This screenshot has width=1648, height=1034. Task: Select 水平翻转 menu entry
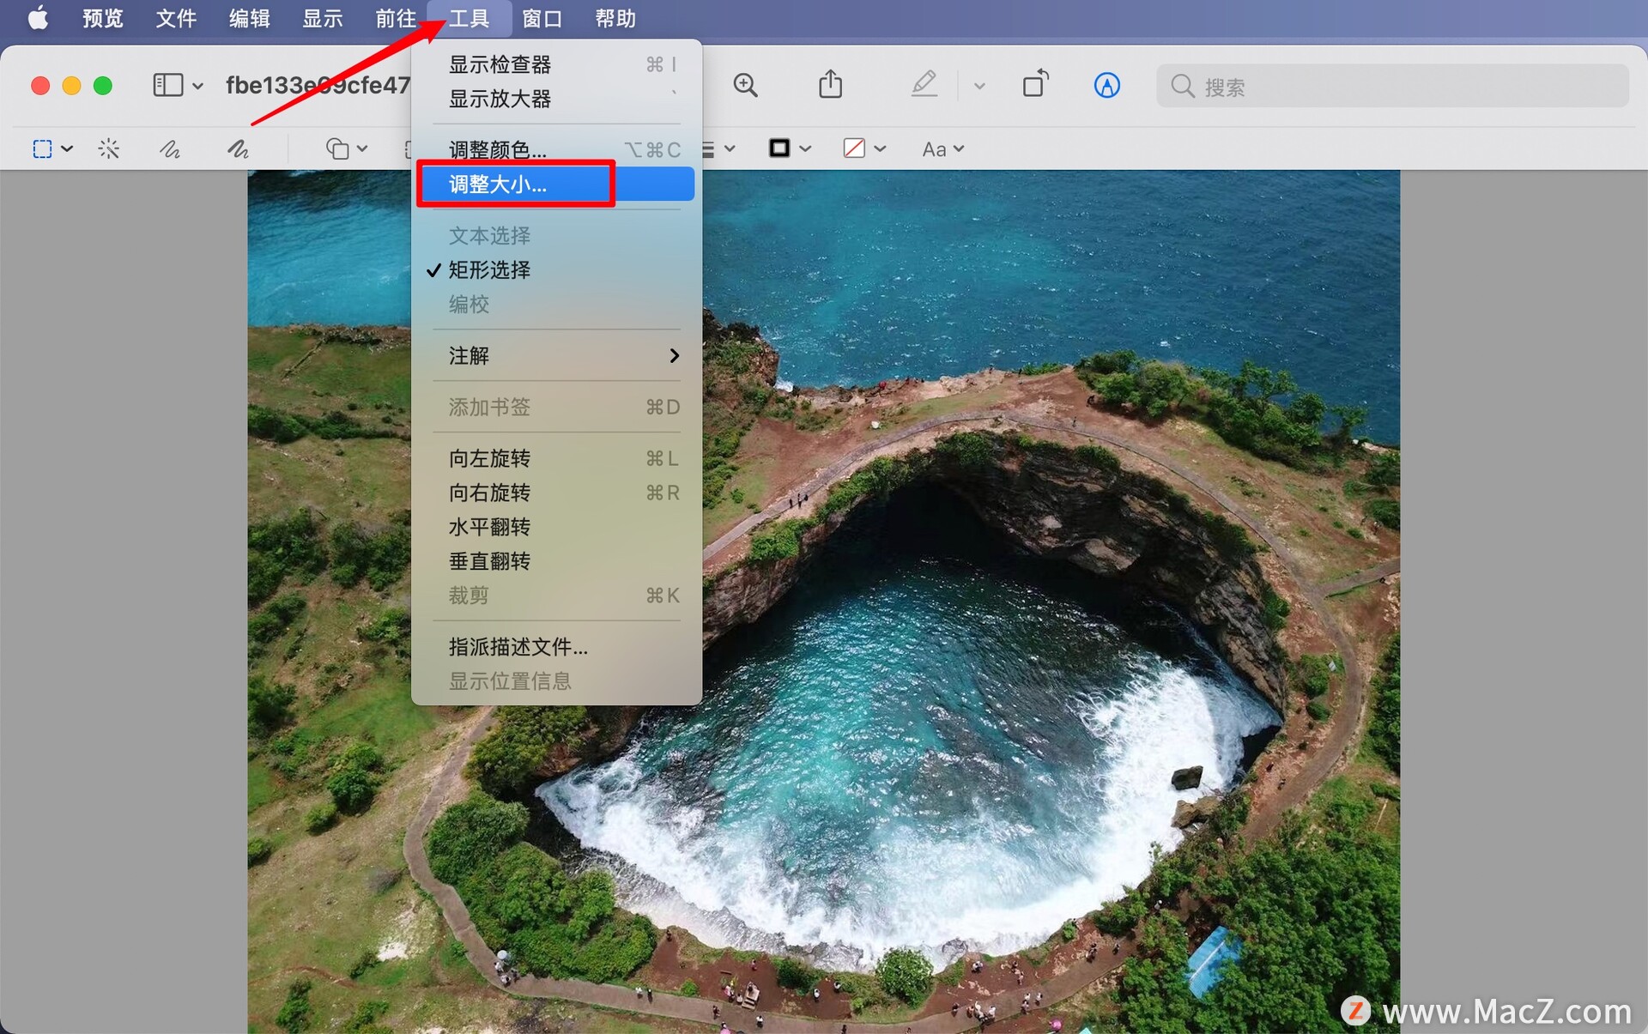click(556, 527)
